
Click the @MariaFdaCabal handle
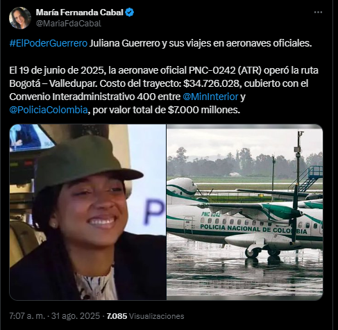pyautogui.click(x=69, y=24)
